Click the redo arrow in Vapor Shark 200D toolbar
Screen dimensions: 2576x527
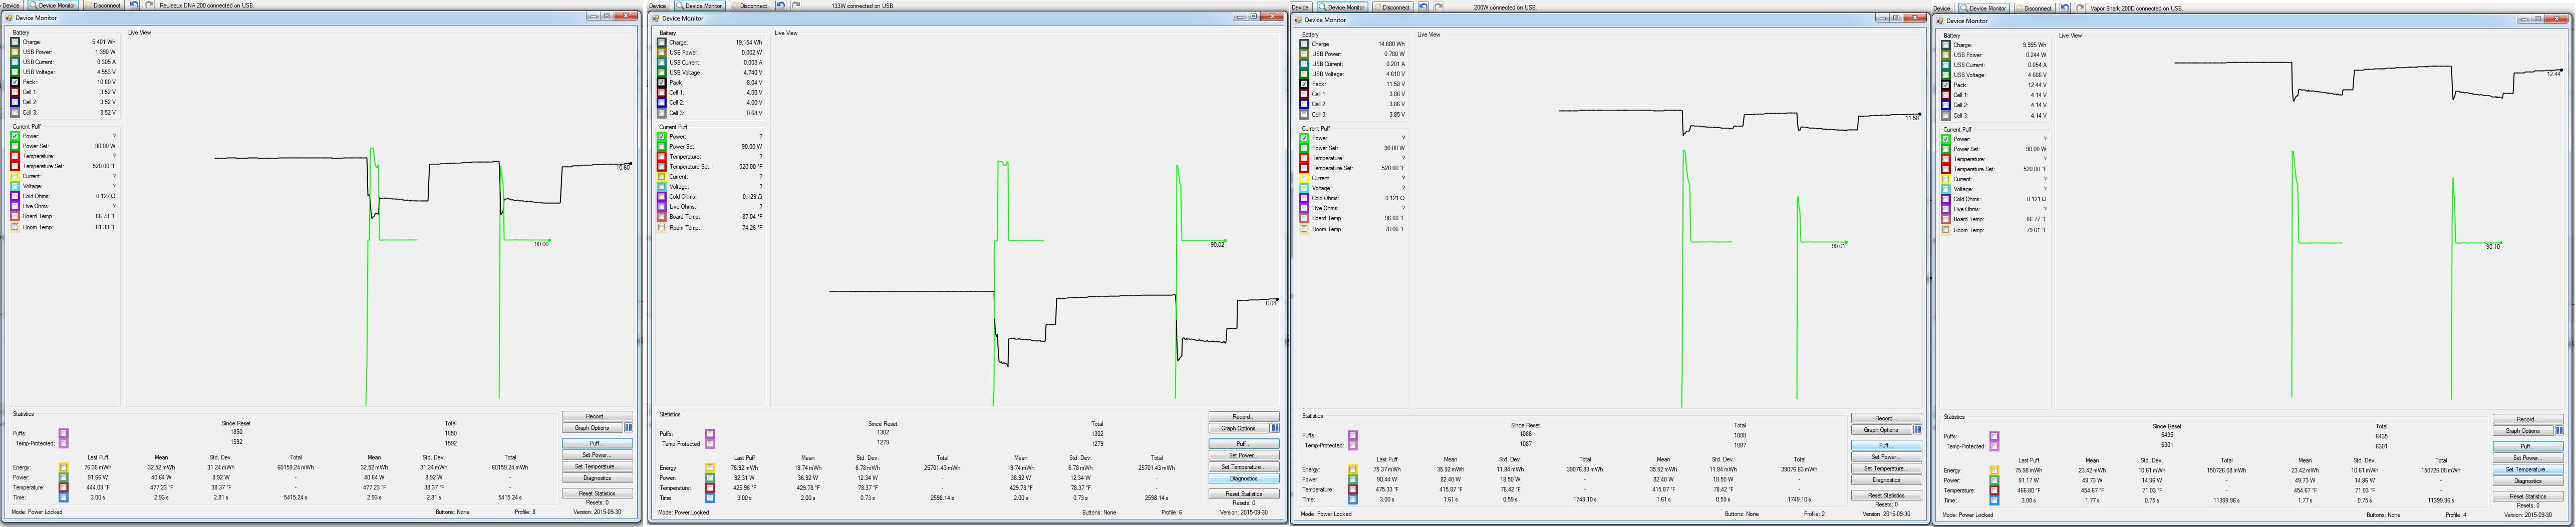[x=2079, y=8]
